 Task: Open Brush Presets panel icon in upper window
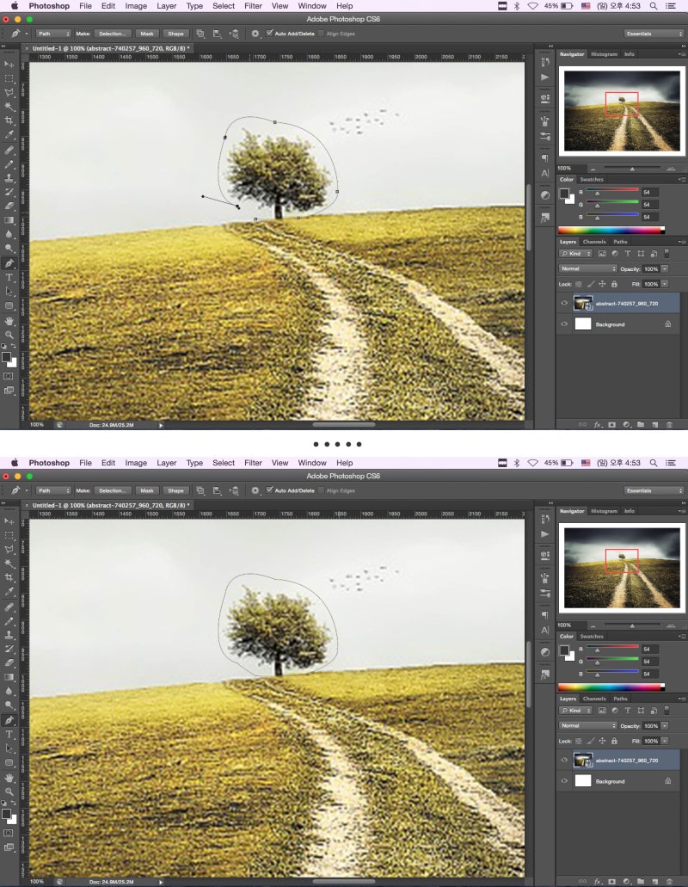point(545,136)
